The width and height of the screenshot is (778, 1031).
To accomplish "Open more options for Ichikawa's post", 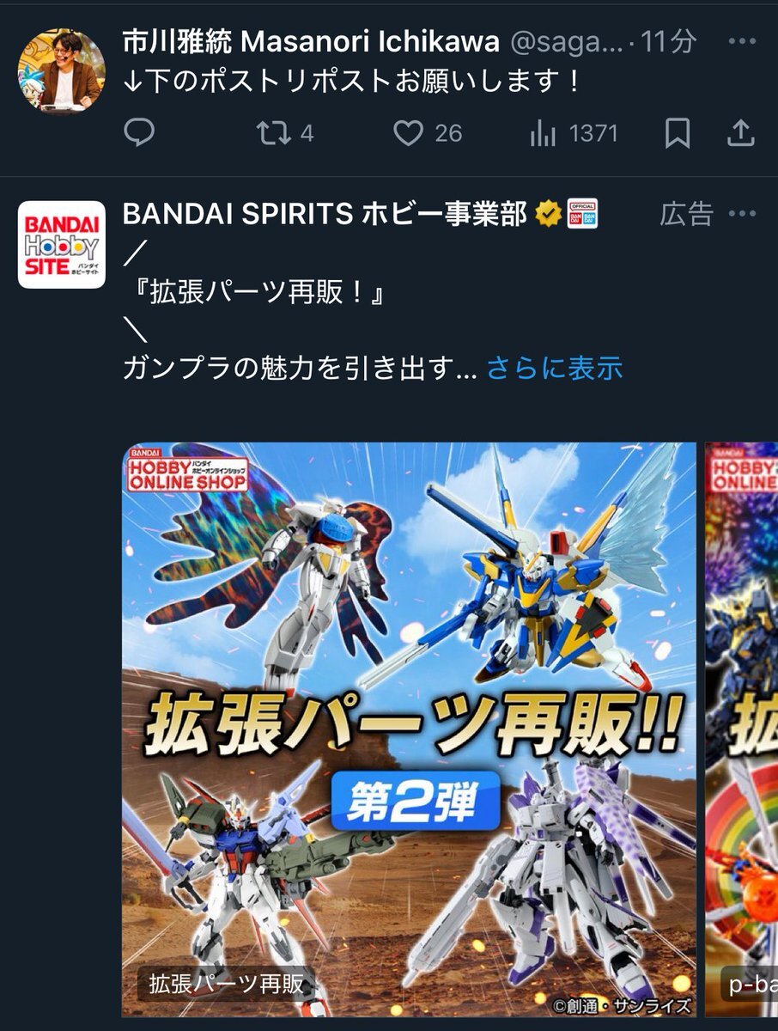I will (741, 40).
